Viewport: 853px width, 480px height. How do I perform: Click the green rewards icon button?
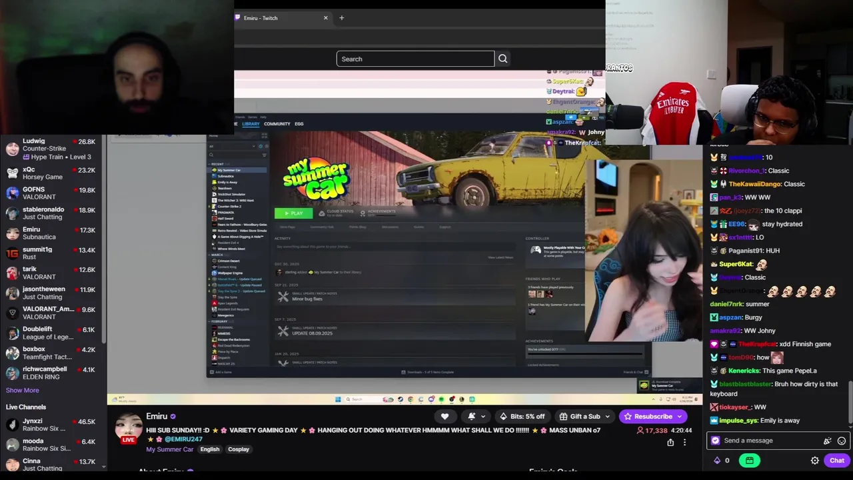[749, 460]
